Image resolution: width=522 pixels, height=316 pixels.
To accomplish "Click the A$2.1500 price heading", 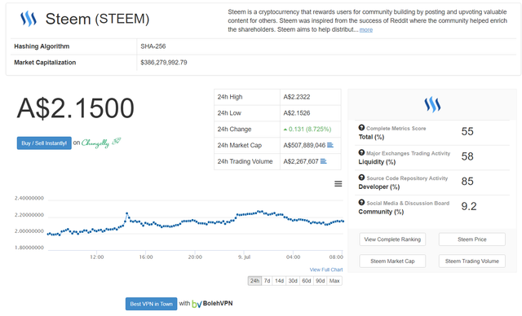I will tap(76, 108).
